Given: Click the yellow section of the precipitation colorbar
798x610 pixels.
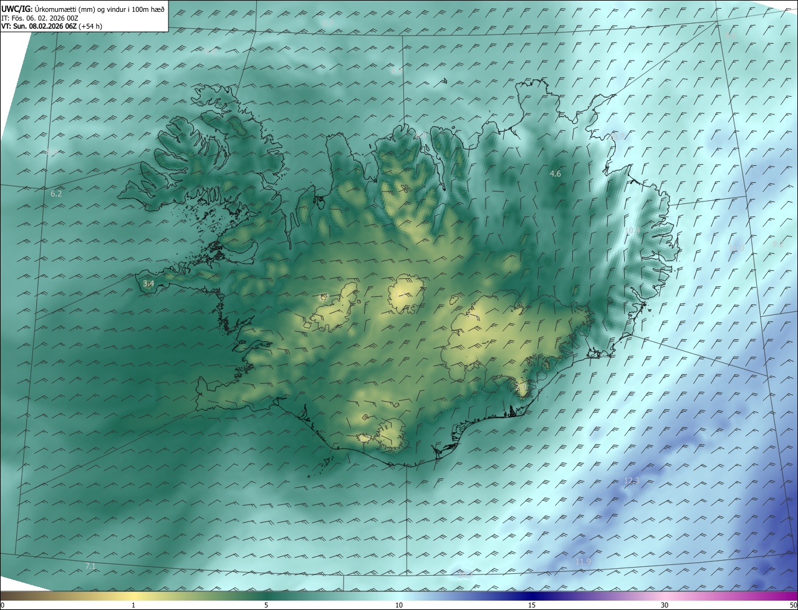Looking at the screenshot, I should coord(133,597).
